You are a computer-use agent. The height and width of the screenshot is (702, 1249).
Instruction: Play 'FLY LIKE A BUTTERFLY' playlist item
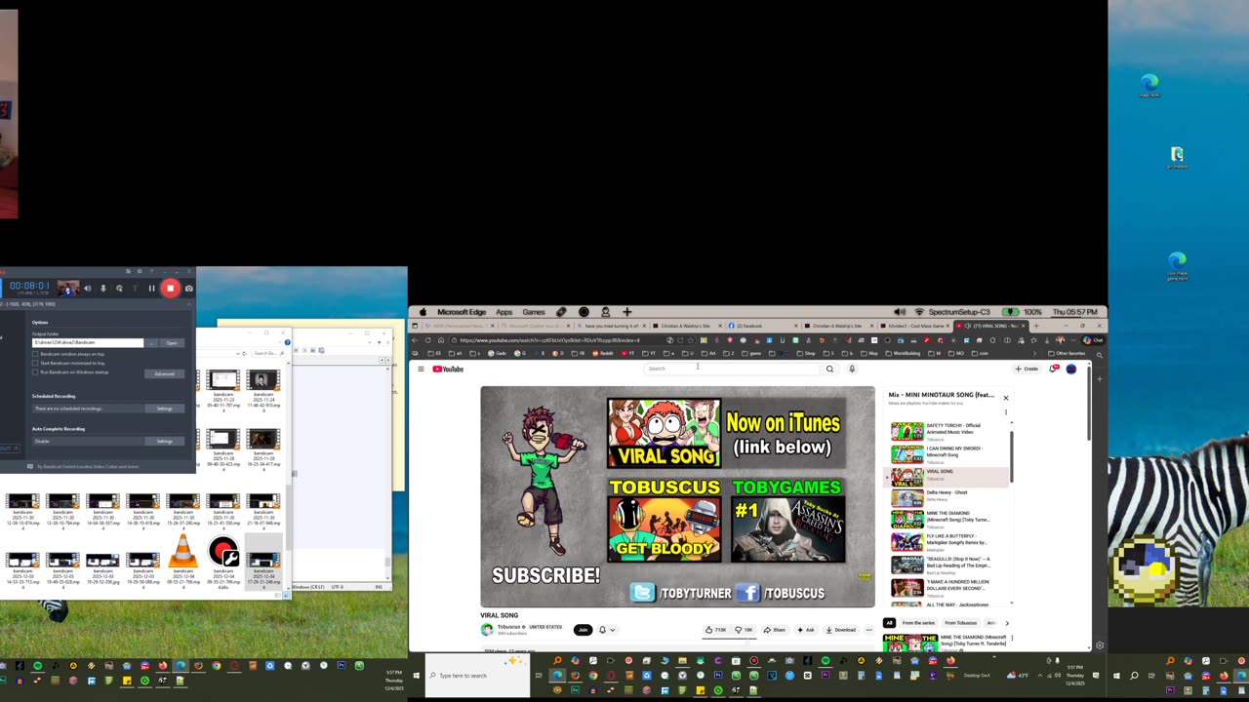[947, 541]
